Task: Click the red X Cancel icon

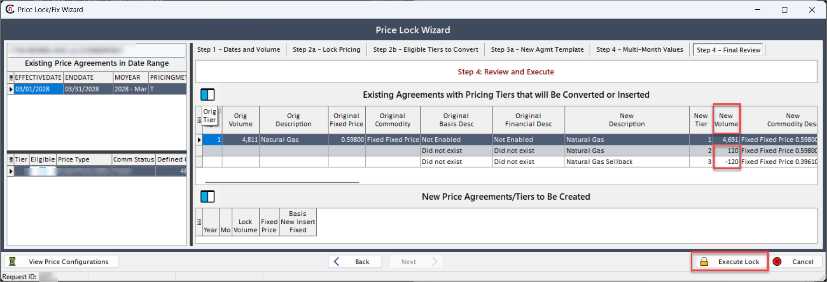Action: coord(777,262)
